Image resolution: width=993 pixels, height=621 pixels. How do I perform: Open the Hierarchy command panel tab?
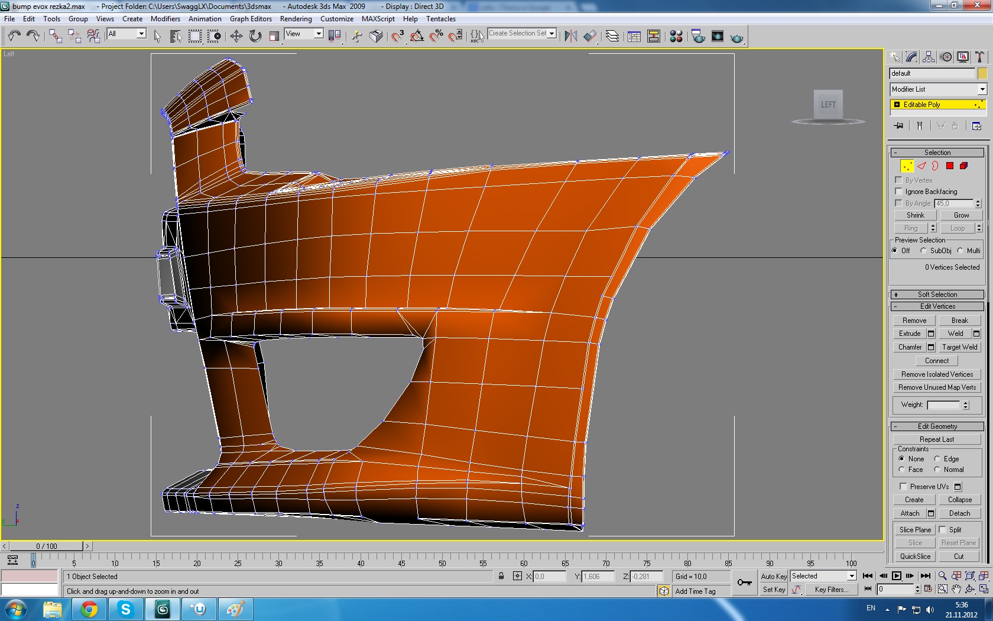(x=929, y=57)
